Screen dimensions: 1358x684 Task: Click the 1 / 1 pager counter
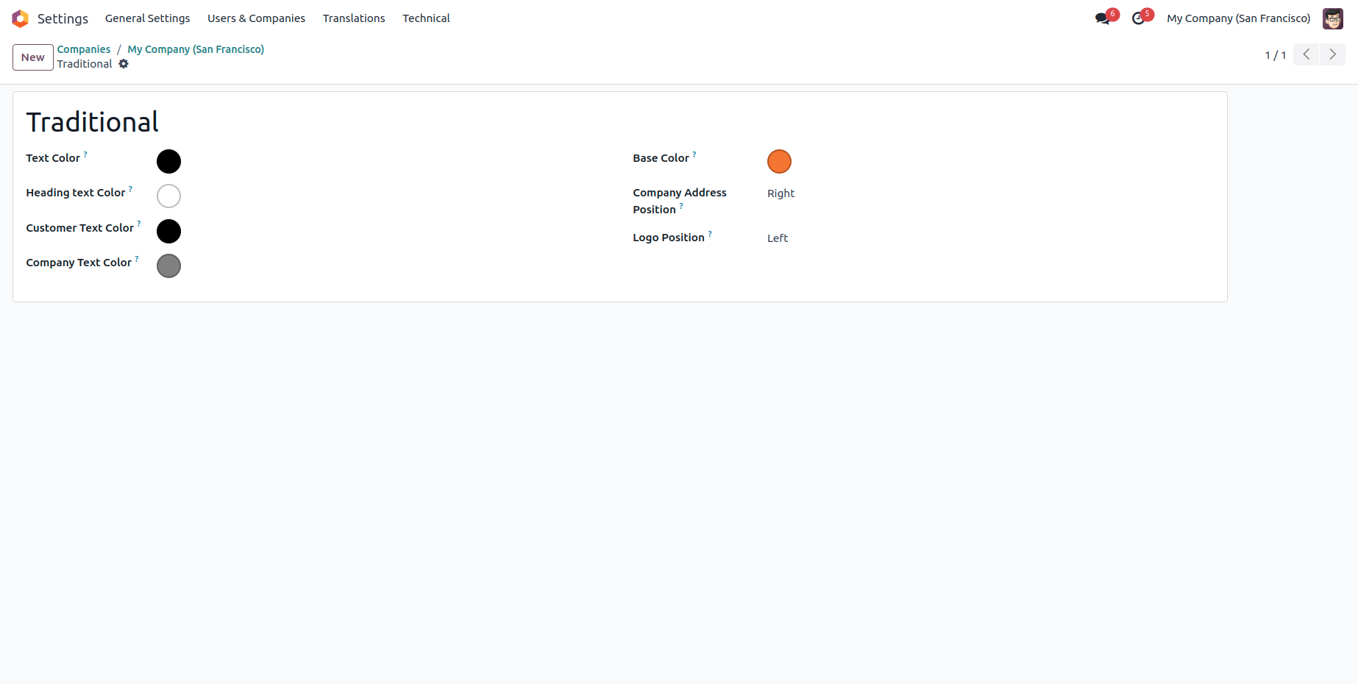(1276, 55)
